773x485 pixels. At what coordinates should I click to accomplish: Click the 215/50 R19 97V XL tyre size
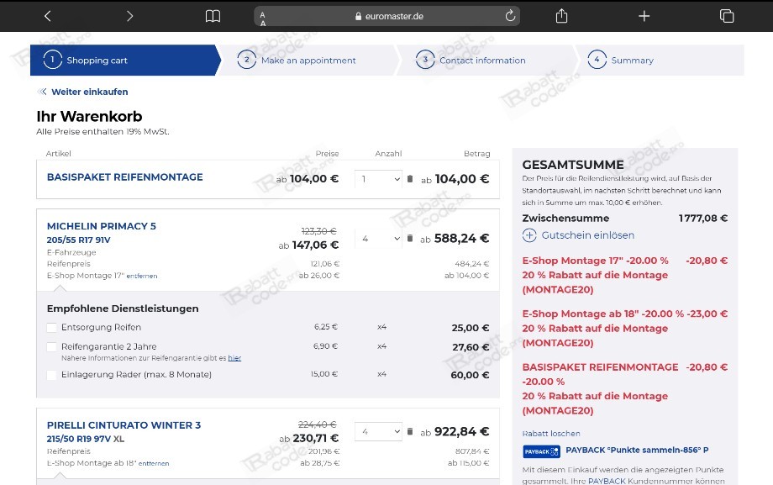click(86, 439)
